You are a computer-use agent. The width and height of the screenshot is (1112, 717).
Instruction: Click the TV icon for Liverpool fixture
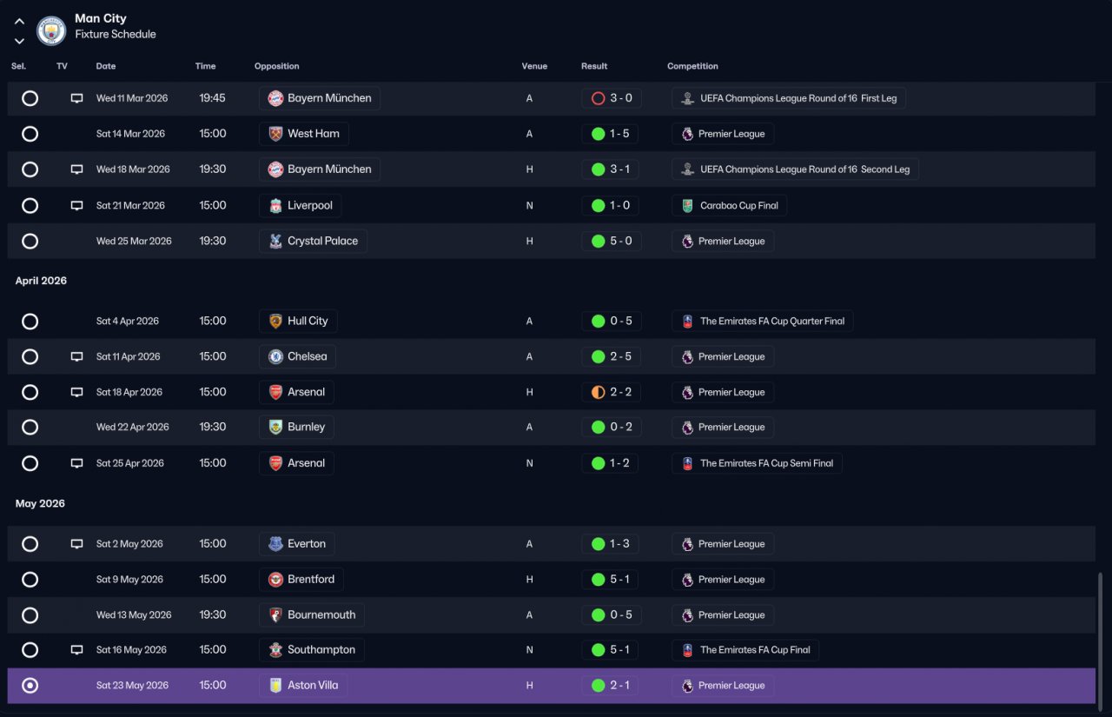pos(76,206)
